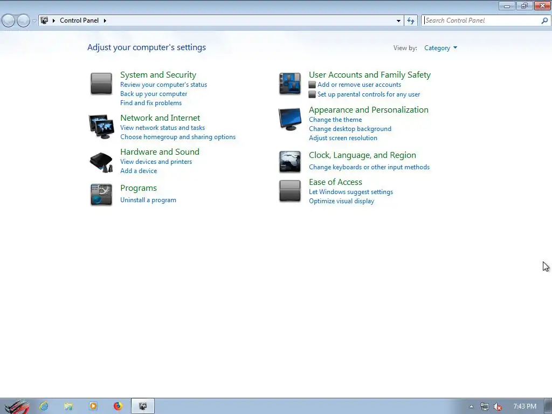The image size is (552, 414).
Task: Click Let Windows suggest settings
Action: click(350, 192)
